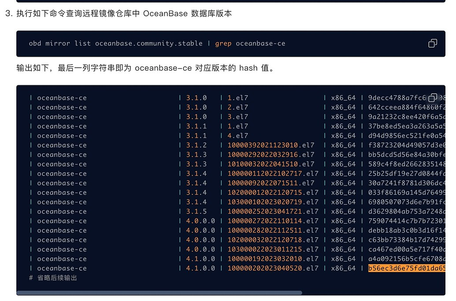Screen dimensions: 456x301
Task: Select build number 101000032022041510.el7
Action: 271,164
